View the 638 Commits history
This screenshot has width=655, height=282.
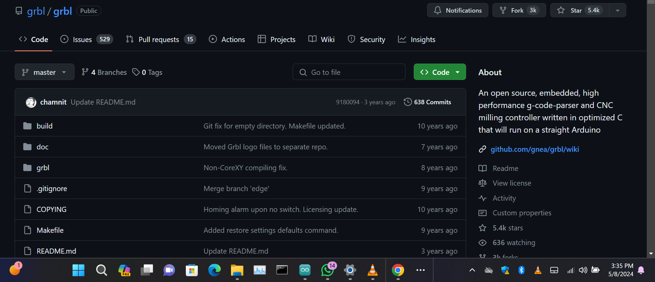pyautogui.click(x=427, y=102)
